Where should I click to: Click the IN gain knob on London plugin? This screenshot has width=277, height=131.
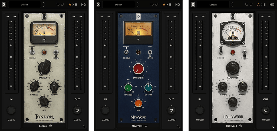point(11,110)
